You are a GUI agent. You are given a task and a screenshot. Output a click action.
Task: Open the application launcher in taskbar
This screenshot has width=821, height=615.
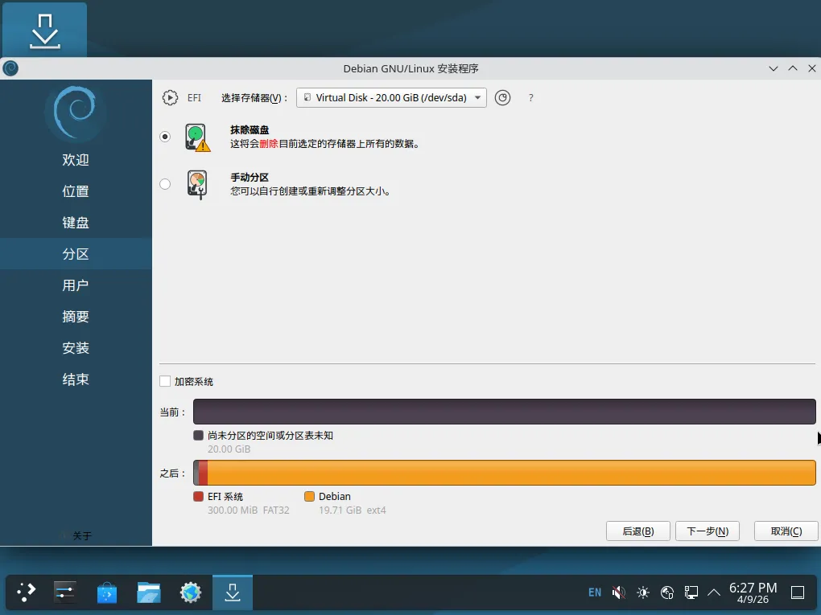26,592
